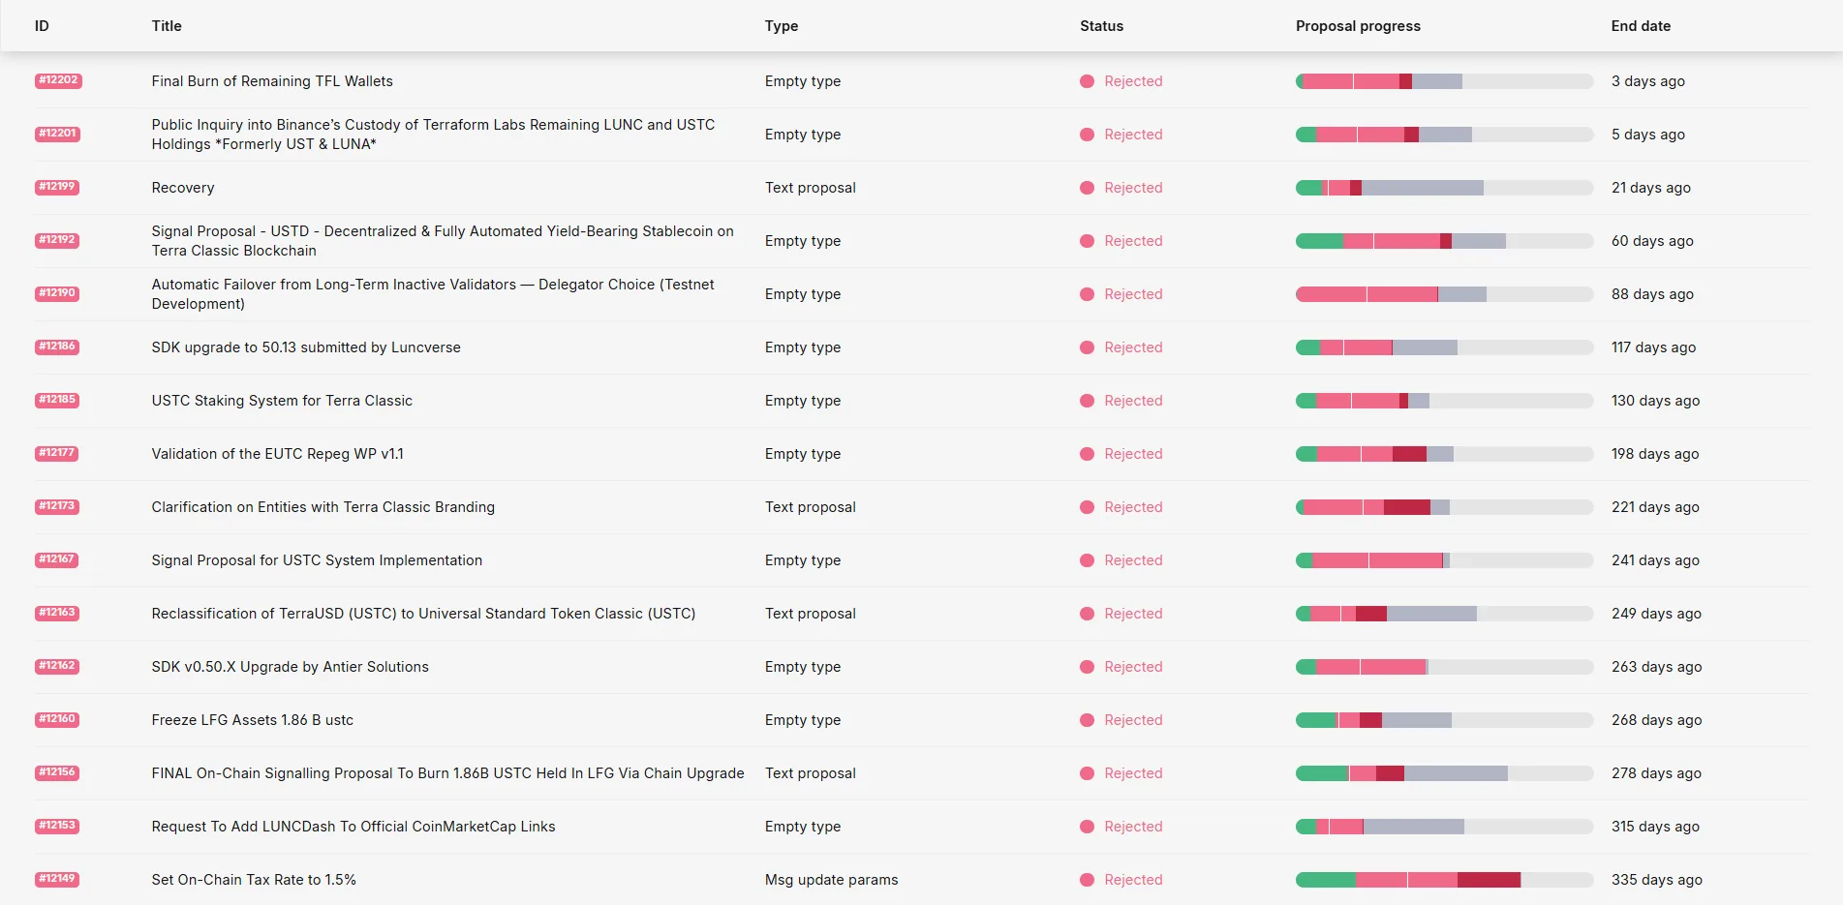Select the #12163 proposal ID badge

click(x=57, y=613)
